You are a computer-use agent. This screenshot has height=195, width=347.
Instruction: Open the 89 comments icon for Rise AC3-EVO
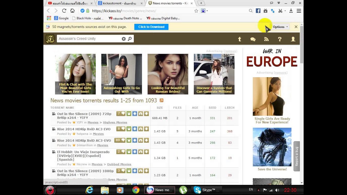pos(120,140)
